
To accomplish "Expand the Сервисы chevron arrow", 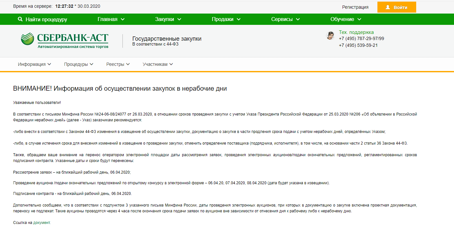I will [298, 19].
